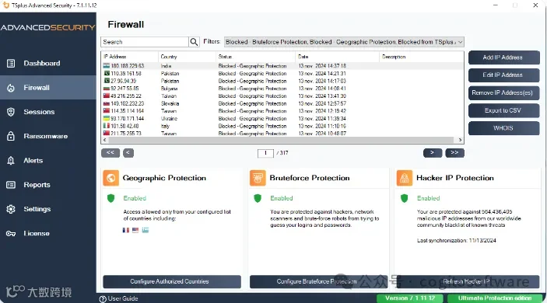
Task: Open the Settings section
Action: [x=48, y=209]
